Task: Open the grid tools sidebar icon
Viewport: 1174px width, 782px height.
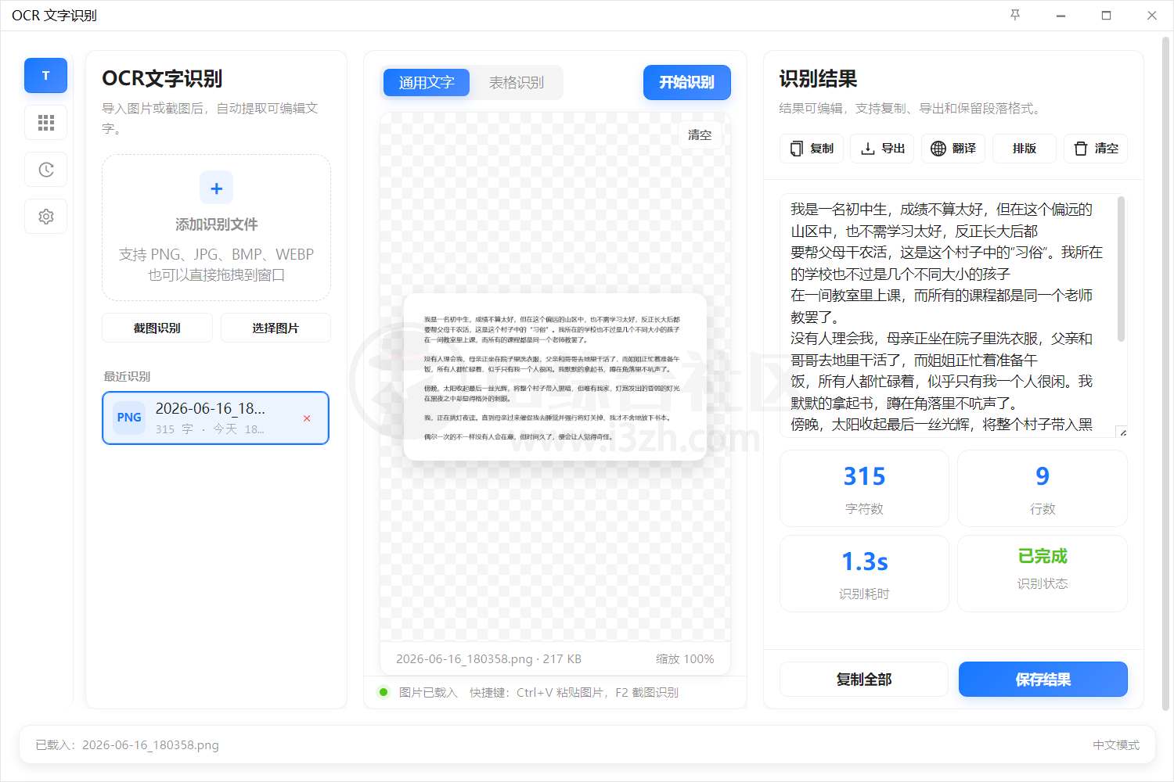Action: (45, 123)
